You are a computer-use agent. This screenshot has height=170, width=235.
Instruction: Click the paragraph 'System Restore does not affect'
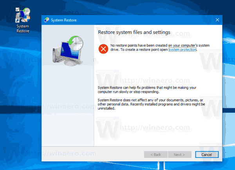[x=151, y=104]
